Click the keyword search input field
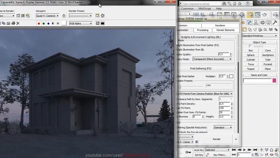280x158 pixels. point(201,4)
